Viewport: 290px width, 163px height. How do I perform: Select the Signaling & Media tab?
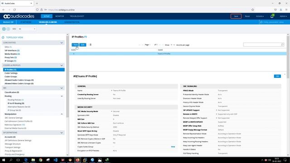(48, 22)
